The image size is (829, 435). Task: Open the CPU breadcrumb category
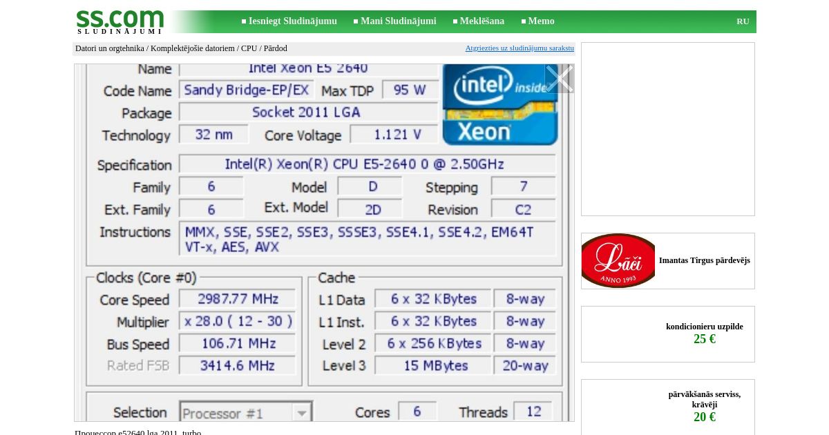pyautogui.click(x=249, y=48)
